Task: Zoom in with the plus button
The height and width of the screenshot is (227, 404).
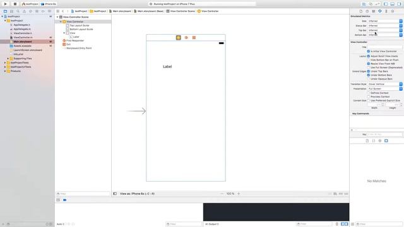Action: [x=239, y=194]
